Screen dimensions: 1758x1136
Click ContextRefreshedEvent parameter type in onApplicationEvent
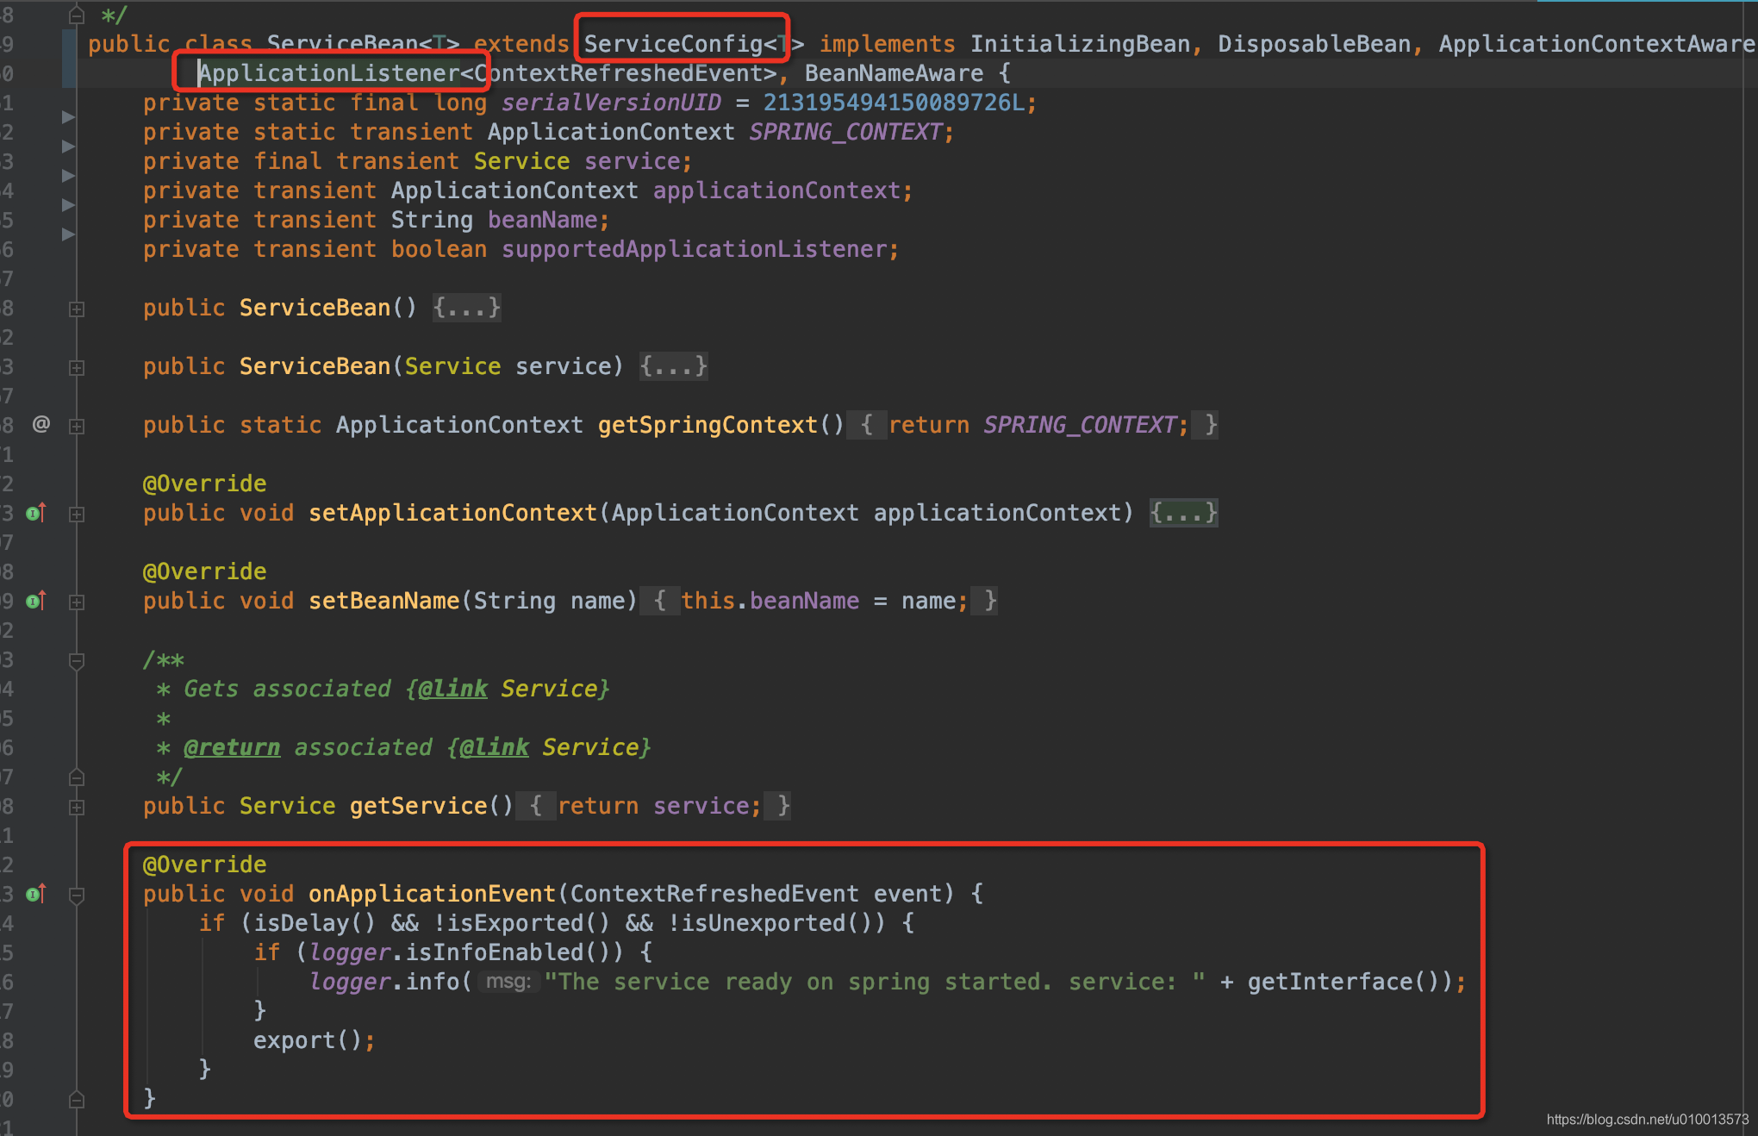click(715, 894)
